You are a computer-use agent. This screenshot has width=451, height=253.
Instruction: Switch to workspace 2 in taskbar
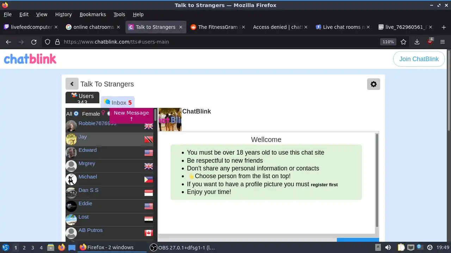[24, 247]
